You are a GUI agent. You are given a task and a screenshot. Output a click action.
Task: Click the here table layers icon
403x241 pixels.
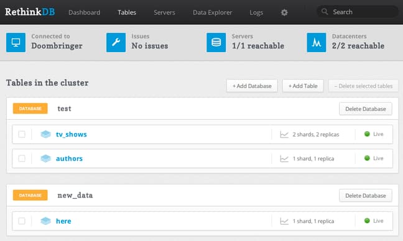coord(46,221)
